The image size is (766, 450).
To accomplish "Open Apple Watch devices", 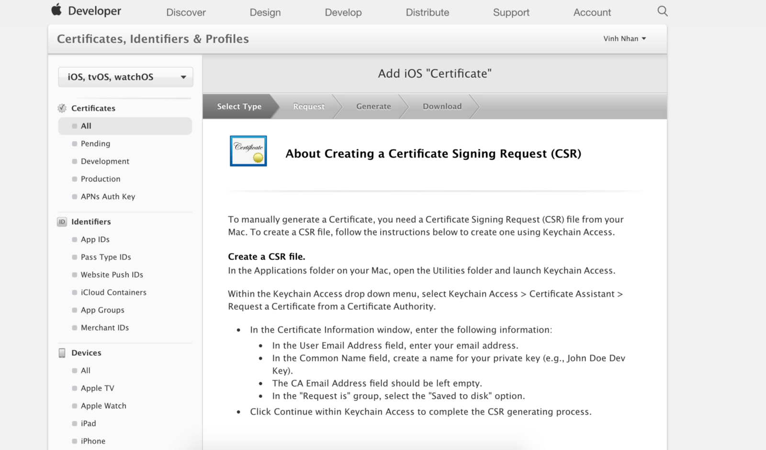I will 103,406.
